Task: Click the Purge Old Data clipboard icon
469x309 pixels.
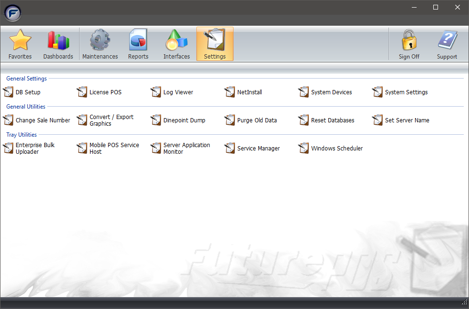Action: tap(230, 120)
